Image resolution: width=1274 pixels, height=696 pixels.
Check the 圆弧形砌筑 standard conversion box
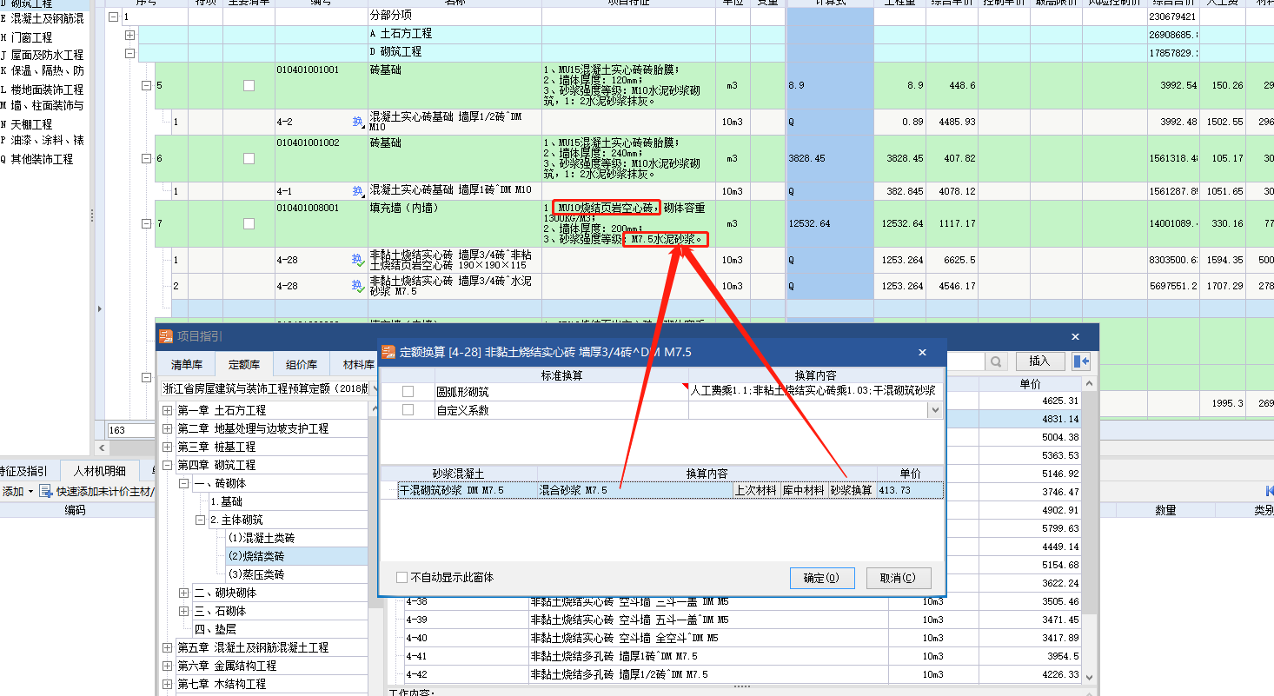[408, 392]
